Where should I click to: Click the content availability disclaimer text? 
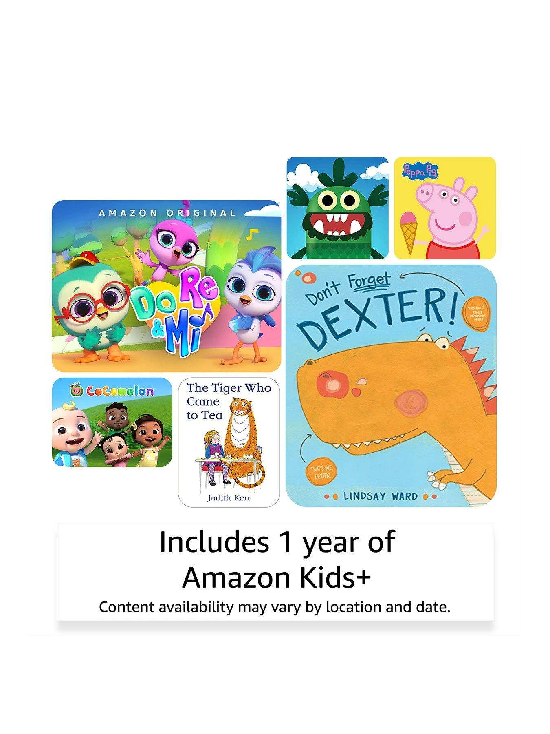[x=275, y=607]
